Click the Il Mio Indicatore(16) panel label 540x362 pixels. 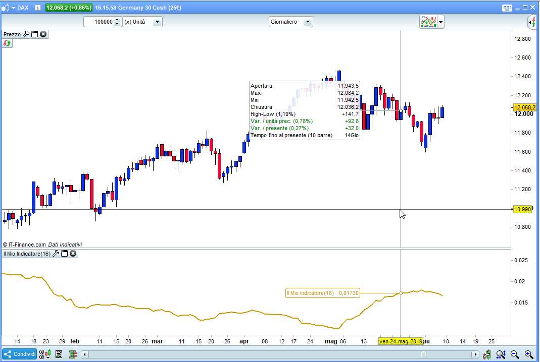(27, 254)
